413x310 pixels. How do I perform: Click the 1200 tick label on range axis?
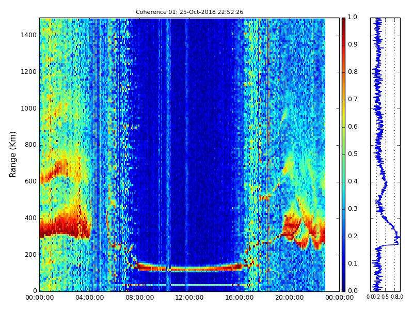tap(29, 72)
